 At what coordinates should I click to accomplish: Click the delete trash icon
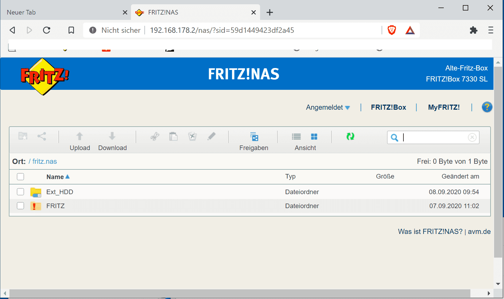point(193,136)
